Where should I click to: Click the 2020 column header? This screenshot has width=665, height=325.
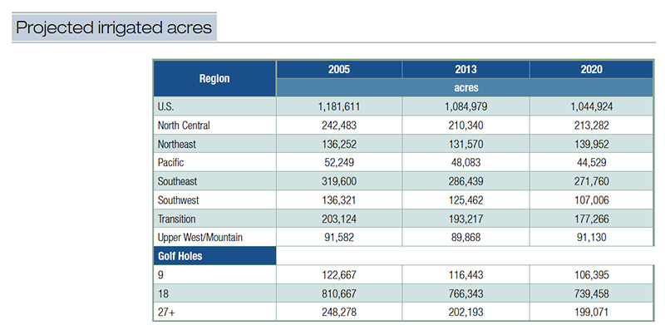pos(591,70)
